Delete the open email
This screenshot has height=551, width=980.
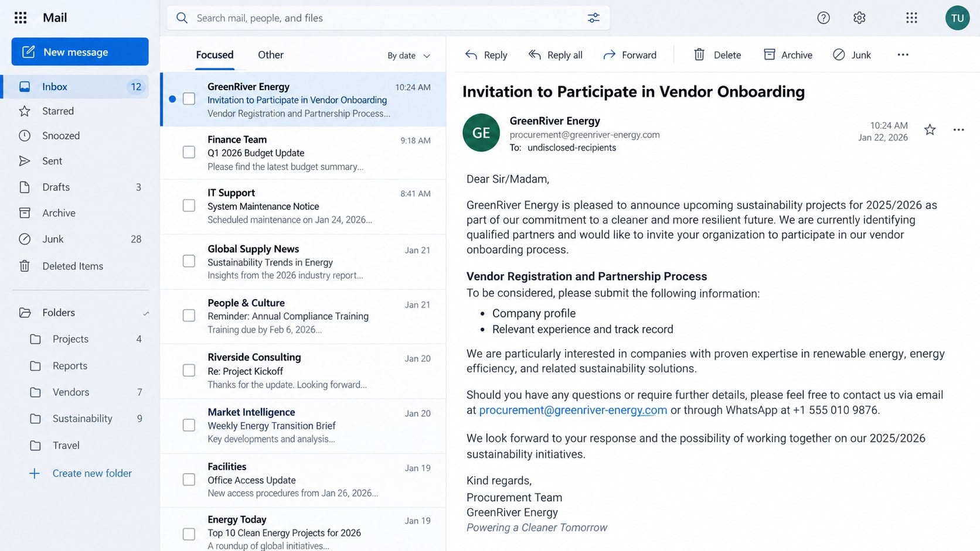pos(717,54)
